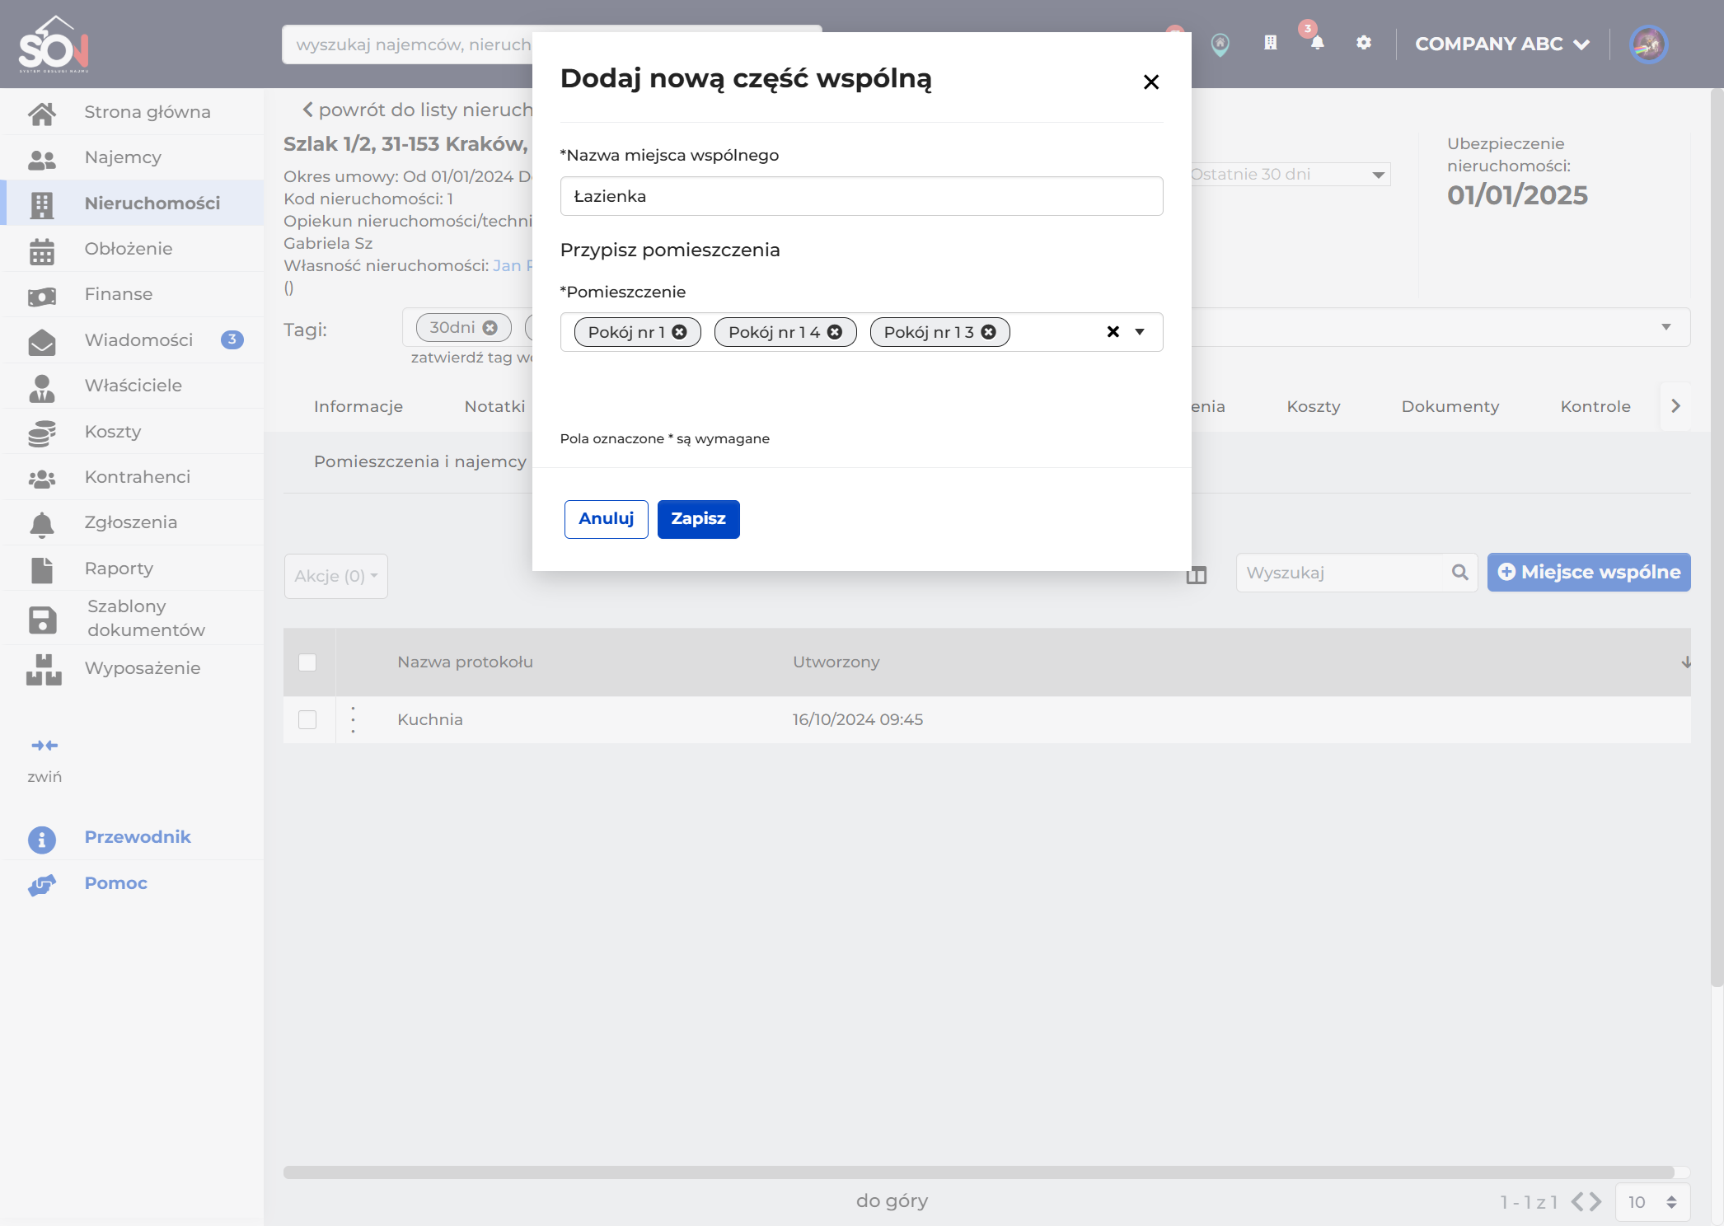The height and width of the screenshot is (1226, 1724).
Task: Open the Kuchnia row options menu
Action: click(354, 719)
